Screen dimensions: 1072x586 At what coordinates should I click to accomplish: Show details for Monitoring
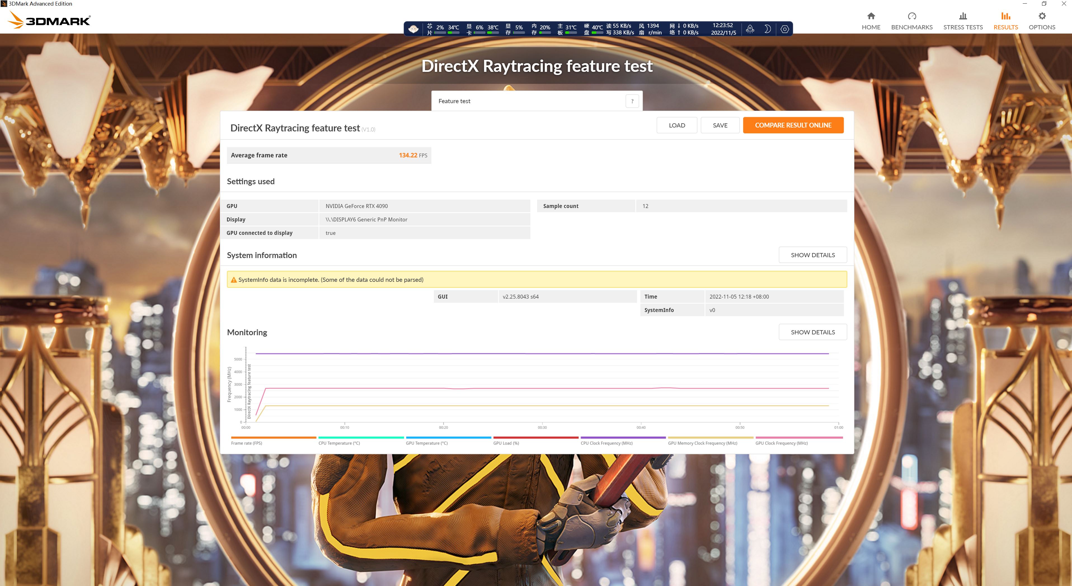click(x=812, y=332)
